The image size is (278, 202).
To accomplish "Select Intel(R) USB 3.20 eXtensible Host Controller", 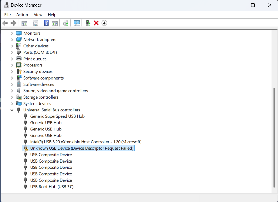I will [86, 142].
